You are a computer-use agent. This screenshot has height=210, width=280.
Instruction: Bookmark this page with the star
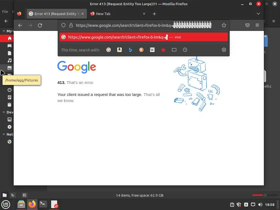point(224,25)
